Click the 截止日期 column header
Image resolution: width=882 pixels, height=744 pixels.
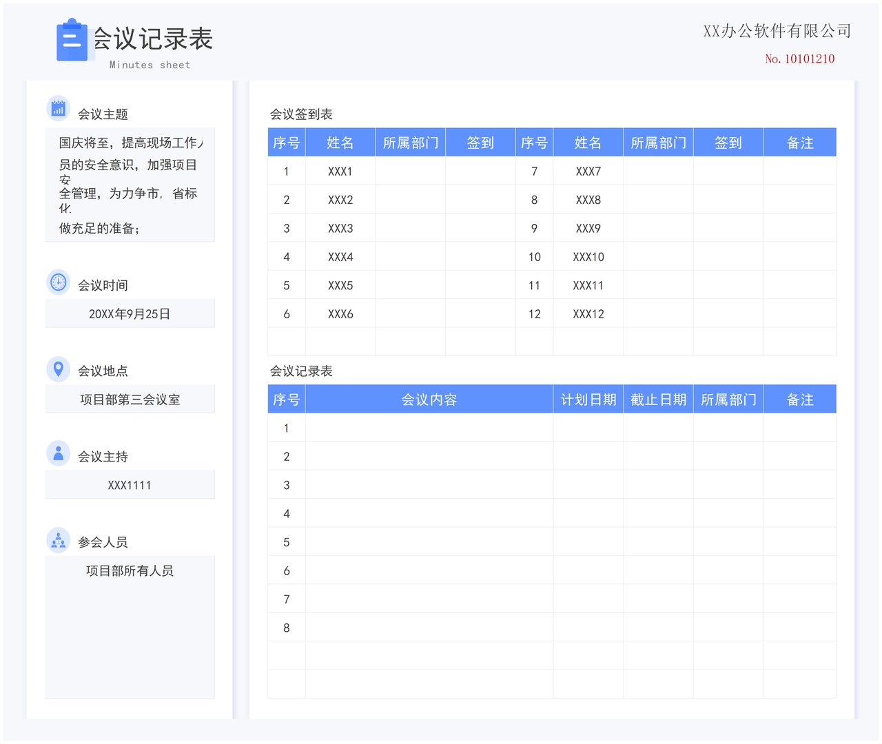tap(658, 400)
